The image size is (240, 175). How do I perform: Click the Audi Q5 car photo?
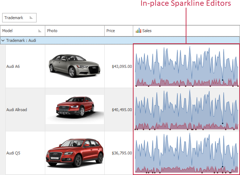[75, 153]
